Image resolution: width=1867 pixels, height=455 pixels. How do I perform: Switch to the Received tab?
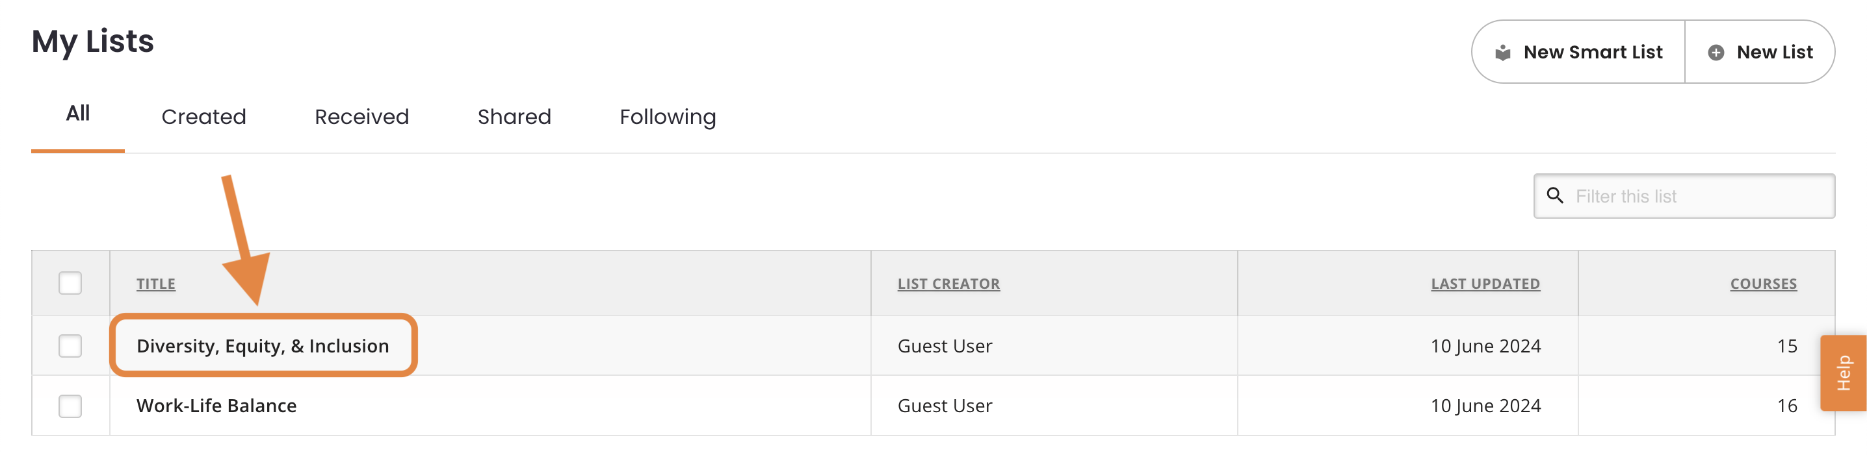[361, 116]
